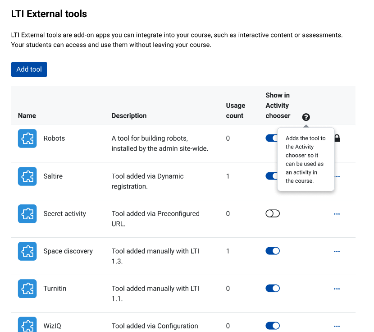Click the Name column header
The width and height of the screenshot is (374, 332).
click(27, 115)
